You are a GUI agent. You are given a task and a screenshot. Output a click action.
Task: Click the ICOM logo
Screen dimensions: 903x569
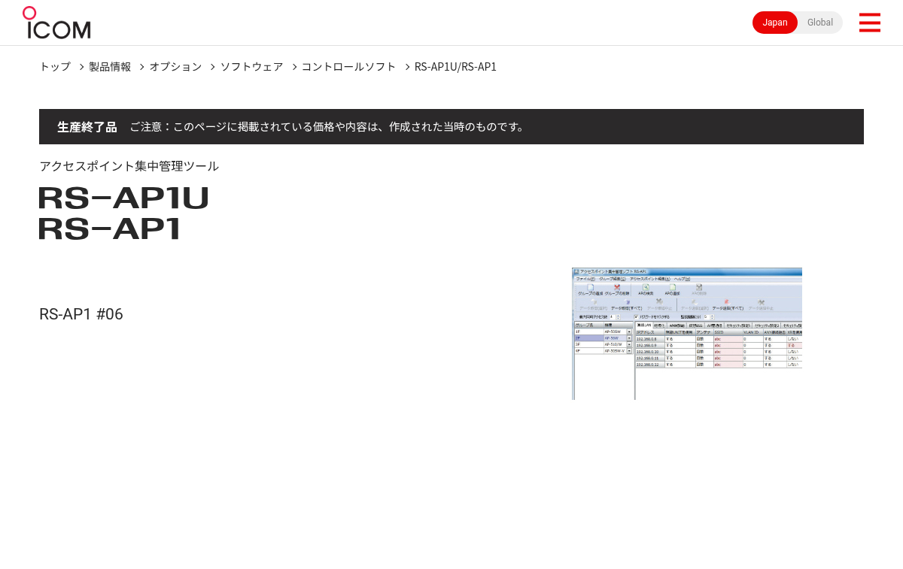[56, 23]
